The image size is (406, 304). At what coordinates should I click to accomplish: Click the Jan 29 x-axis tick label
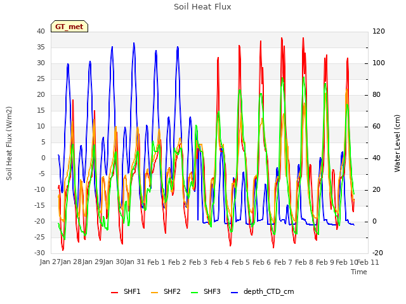pos(93,262)
